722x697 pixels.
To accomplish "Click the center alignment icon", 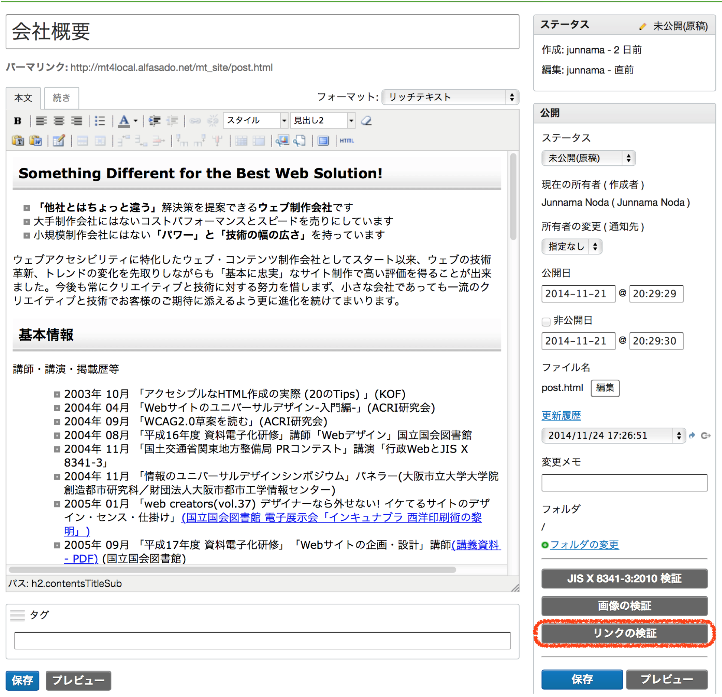I will coord(58,121).
